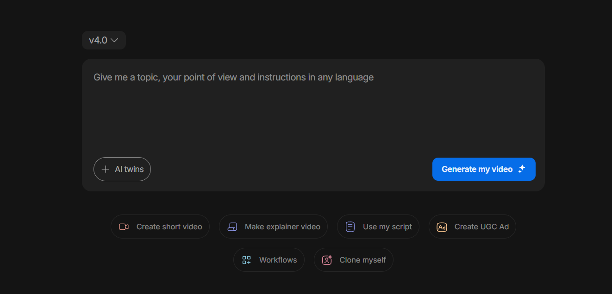This screenshot has width=612, height=294.
Task: Click the plus icon beside AI twins
Action: pyautogui.click(x=106, y=169)
